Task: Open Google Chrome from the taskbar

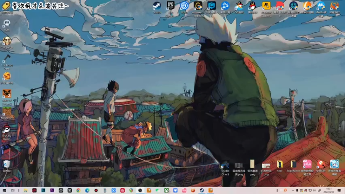Action: point(78,191)
